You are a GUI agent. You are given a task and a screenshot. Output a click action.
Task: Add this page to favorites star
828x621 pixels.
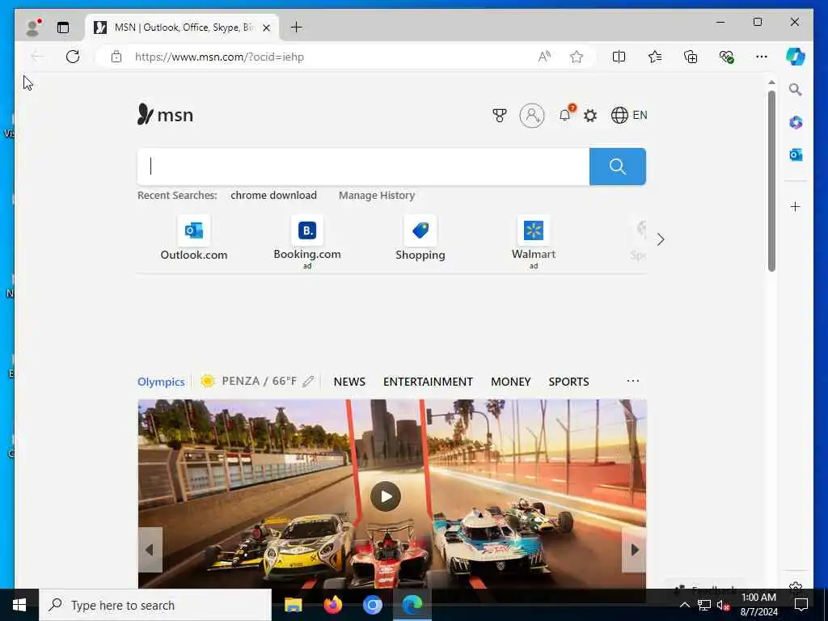pyautogui.click(x=577, y=57)
